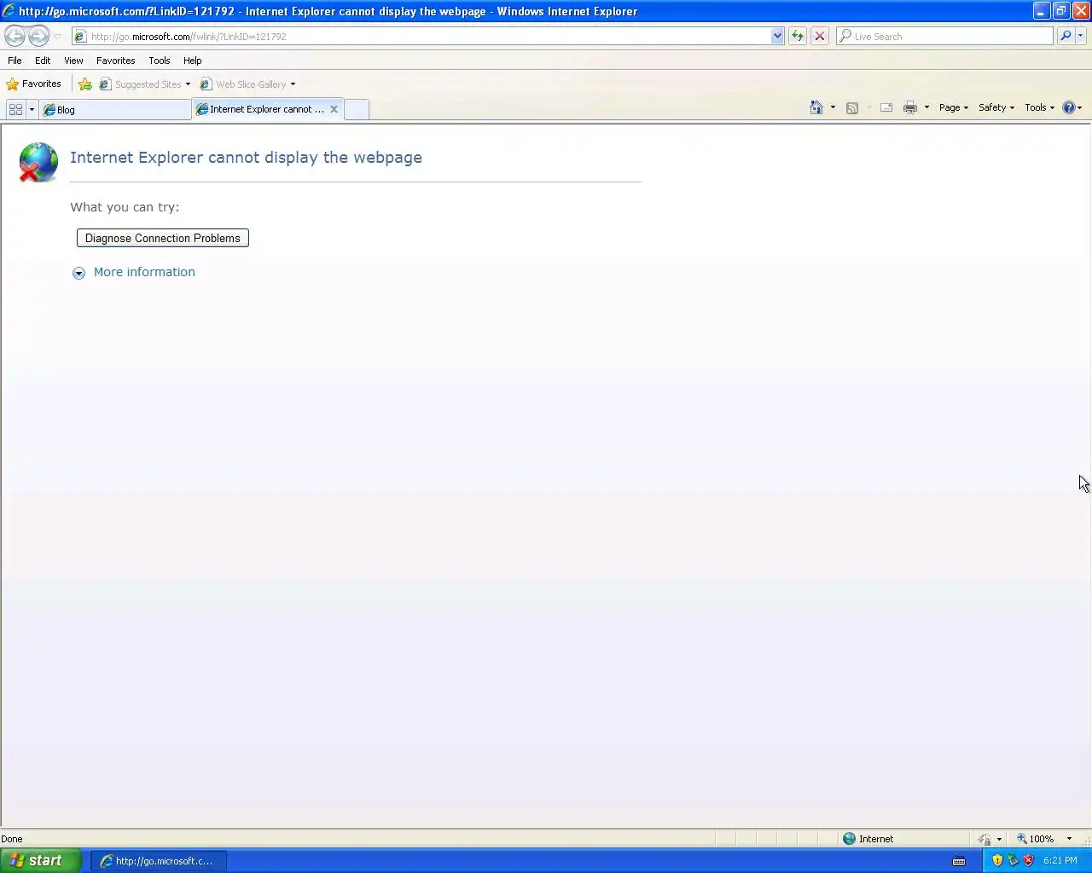Expand the More information arrow icon
Viewport: 1092px width, 873px height.
[x=78, y=273]
